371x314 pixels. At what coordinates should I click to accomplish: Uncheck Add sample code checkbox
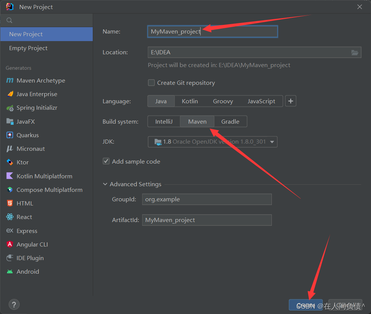click(x=106, y=161)
